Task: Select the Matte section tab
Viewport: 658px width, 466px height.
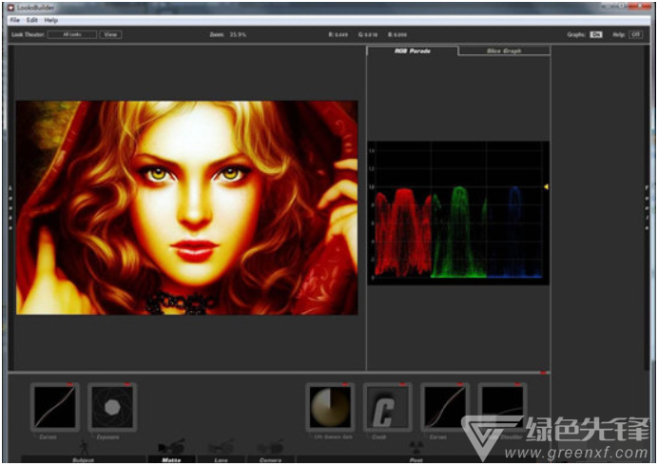Action: [171, 460]
